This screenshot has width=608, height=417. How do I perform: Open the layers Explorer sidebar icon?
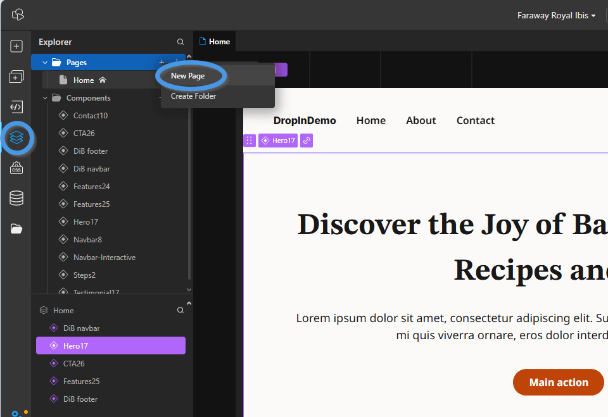click(x=16, y=137)
